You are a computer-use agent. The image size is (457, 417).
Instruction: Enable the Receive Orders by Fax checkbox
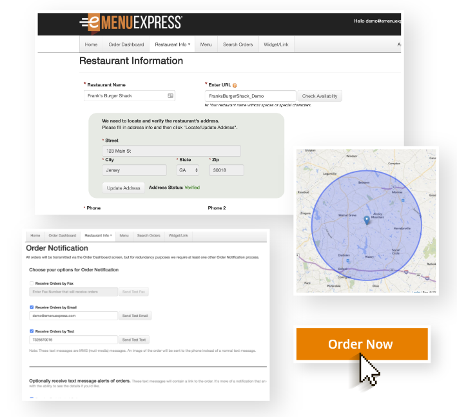(x=32, y=283)
